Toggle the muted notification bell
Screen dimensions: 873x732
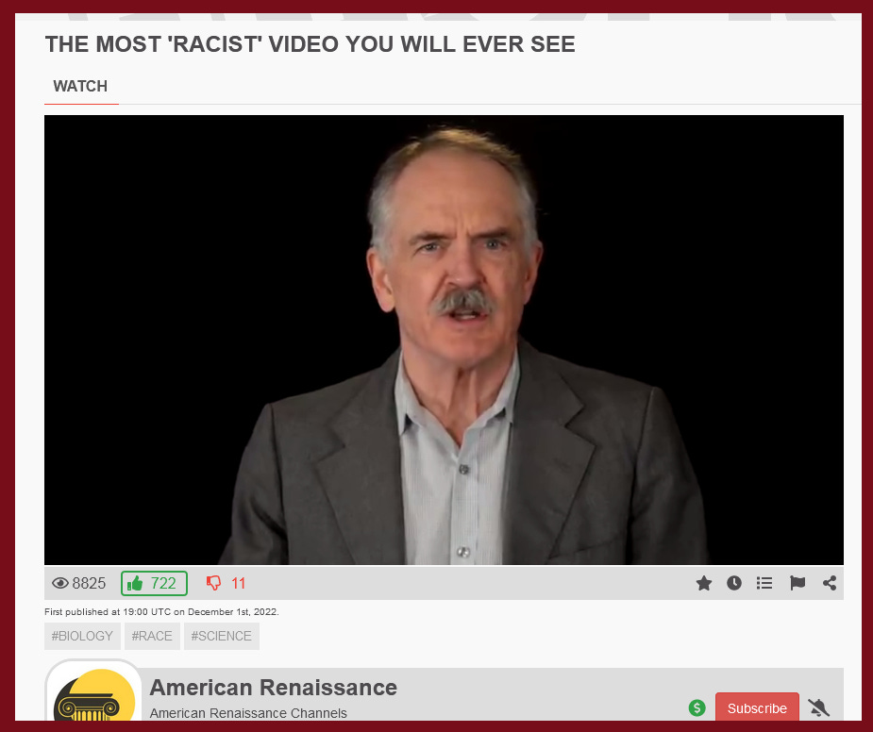point(818,708)
